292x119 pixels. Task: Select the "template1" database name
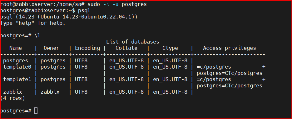point(17,80)
